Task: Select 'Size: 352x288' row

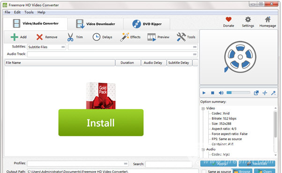Action: click(221, 124)
